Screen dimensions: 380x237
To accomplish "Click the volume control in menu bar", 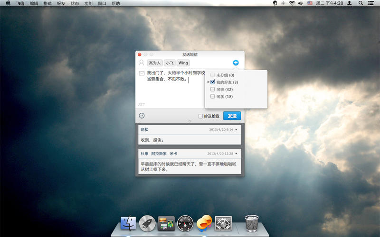I will pos(300,3).
